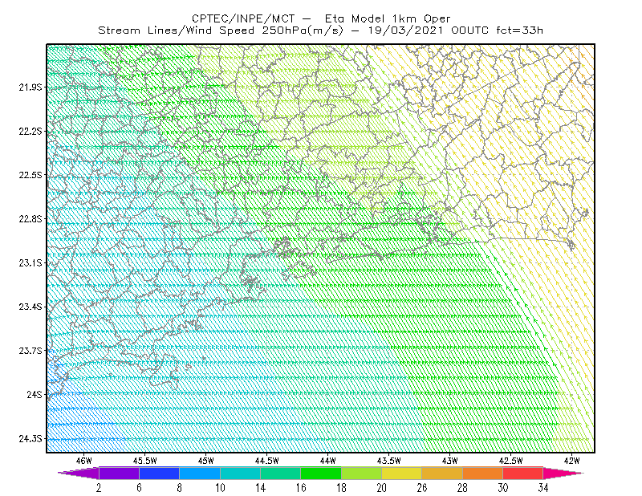
Task: Click the 24S latitude axis label
Action: 35,394
